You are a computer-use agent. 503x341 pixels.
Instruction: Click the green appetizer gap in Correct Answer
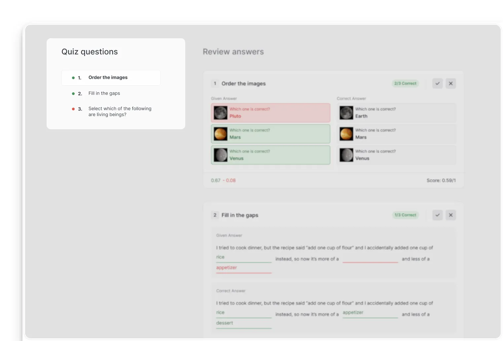[370, 313]
